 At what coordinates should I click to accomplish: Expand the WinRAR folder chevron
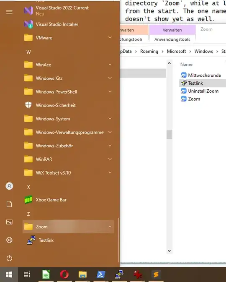click(110, 159)
